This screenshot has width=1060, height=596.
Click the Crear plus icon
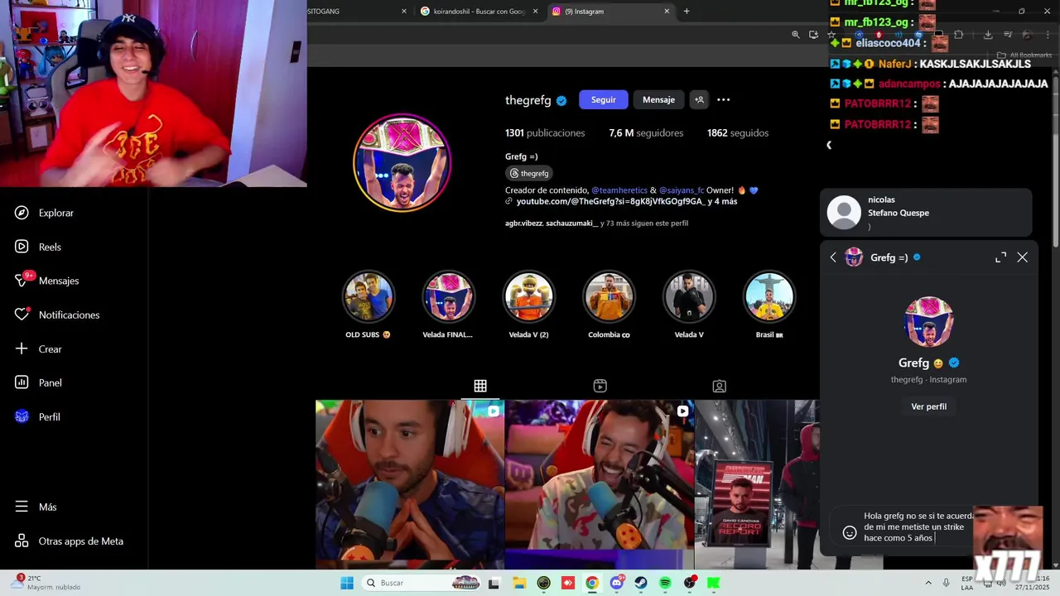(22, 348)
